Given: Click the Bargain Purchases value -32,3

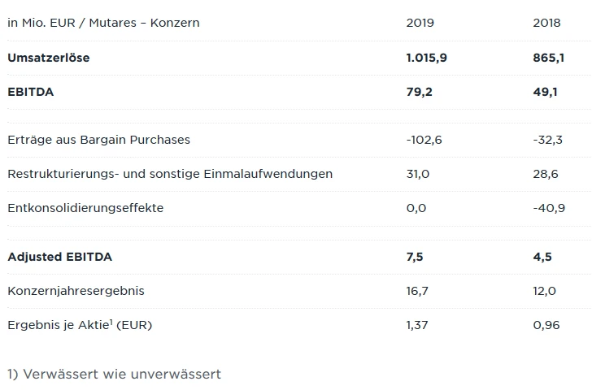Looking at the screenshot, I should pos(547,140).
